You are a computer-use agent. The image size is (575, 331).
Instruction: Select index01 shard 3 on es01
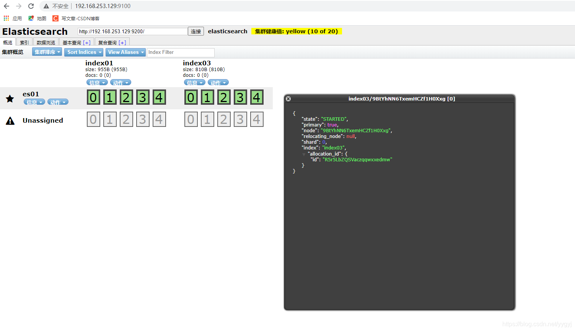coord(143,97)
